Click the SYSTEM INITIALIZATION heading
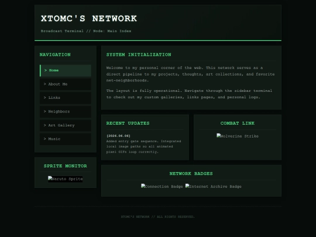316x237 pixels. pos(139,54)
